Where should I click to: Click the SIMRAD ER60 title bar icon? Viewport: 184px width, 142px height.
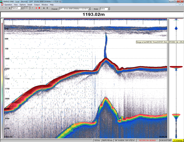tap(2, 2)
